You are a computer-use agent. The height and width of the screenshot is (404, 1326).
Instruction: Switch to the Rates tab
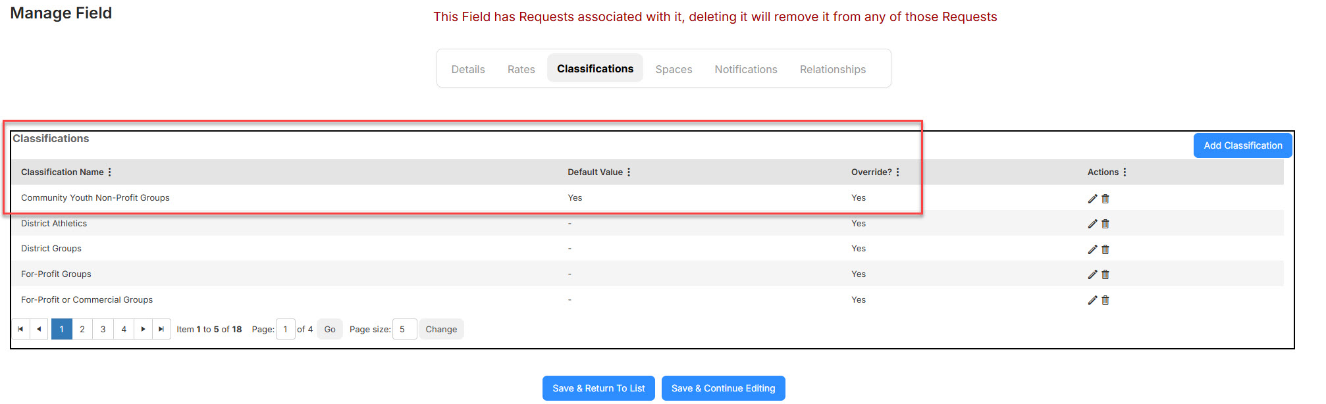click(x=521, y=69)
